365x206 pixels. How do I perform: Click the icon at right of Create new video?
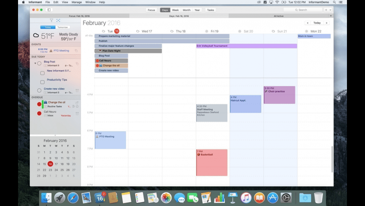[77, 90]
